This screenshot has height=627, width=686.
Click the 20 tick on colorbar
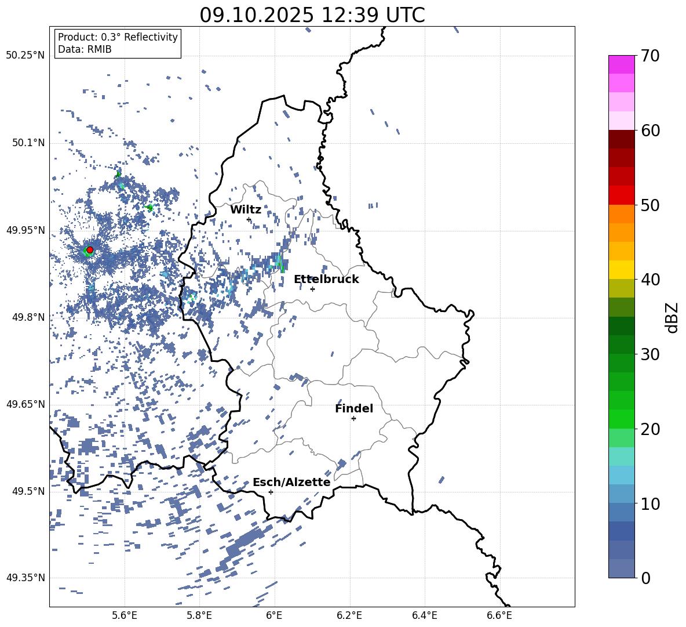point(650,429)
